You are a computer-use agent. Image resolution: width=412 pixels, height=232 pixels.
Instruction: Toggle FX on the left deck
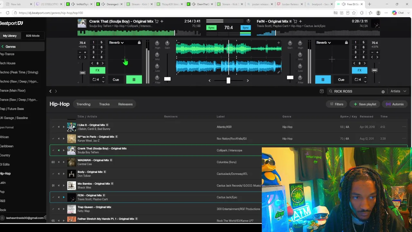(x=97, y=70)
